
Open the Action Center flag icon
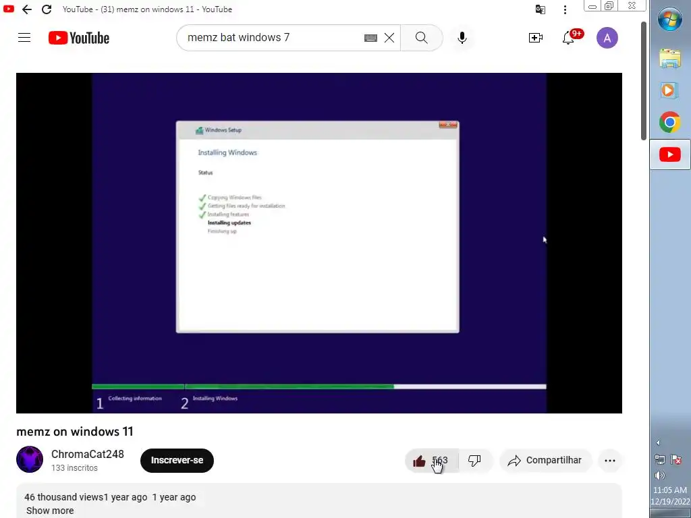pos(676,460)
